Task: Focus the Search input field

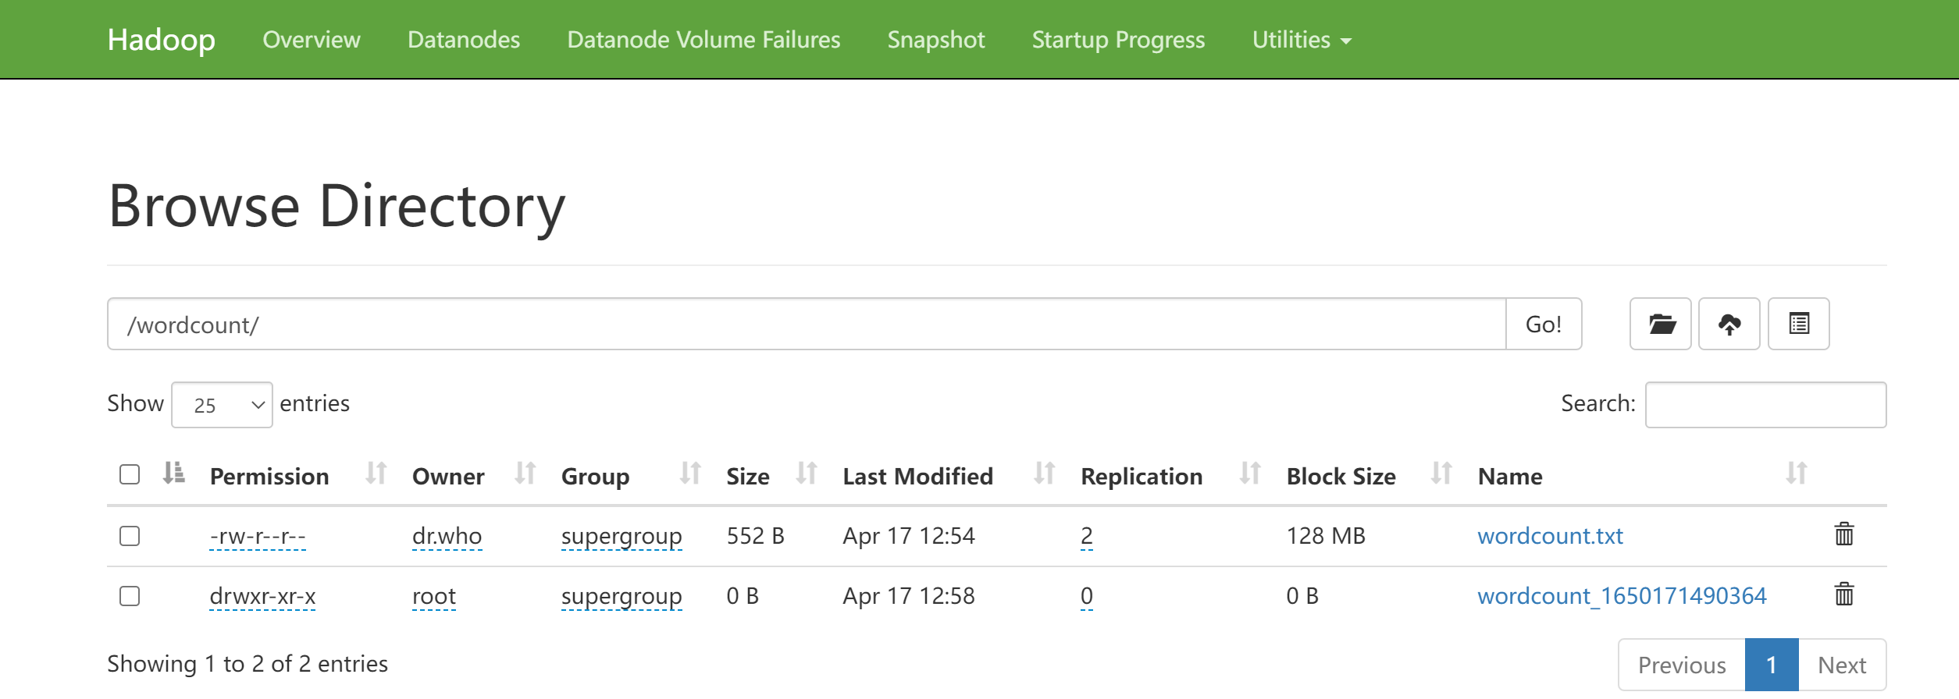Action: 1765,405
